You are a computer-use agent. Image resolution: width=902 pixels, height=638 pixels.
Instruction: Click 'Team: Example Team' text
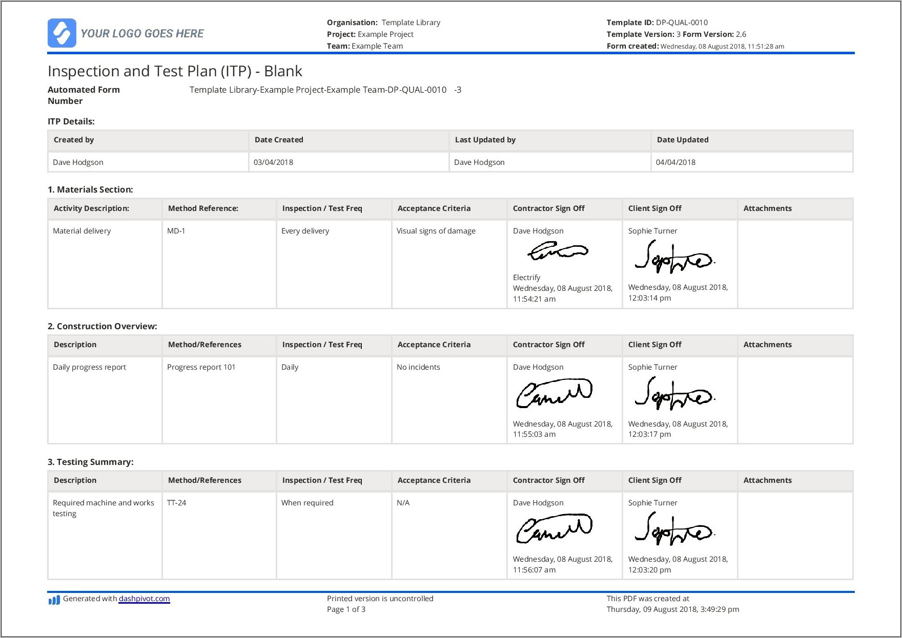365,46
